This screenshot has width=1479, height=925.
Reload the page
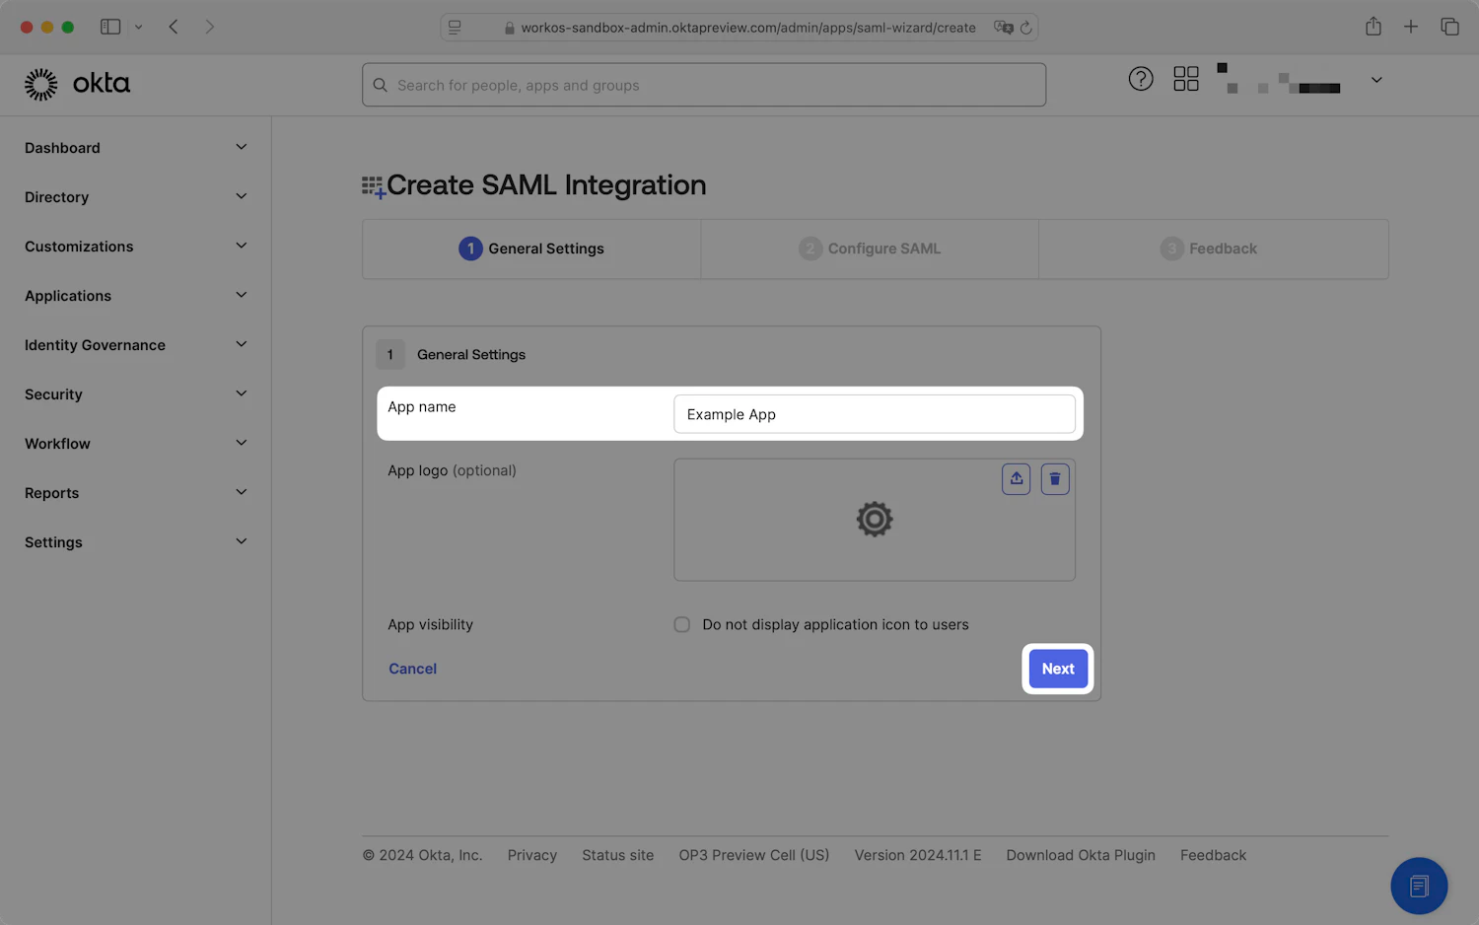1025,28
